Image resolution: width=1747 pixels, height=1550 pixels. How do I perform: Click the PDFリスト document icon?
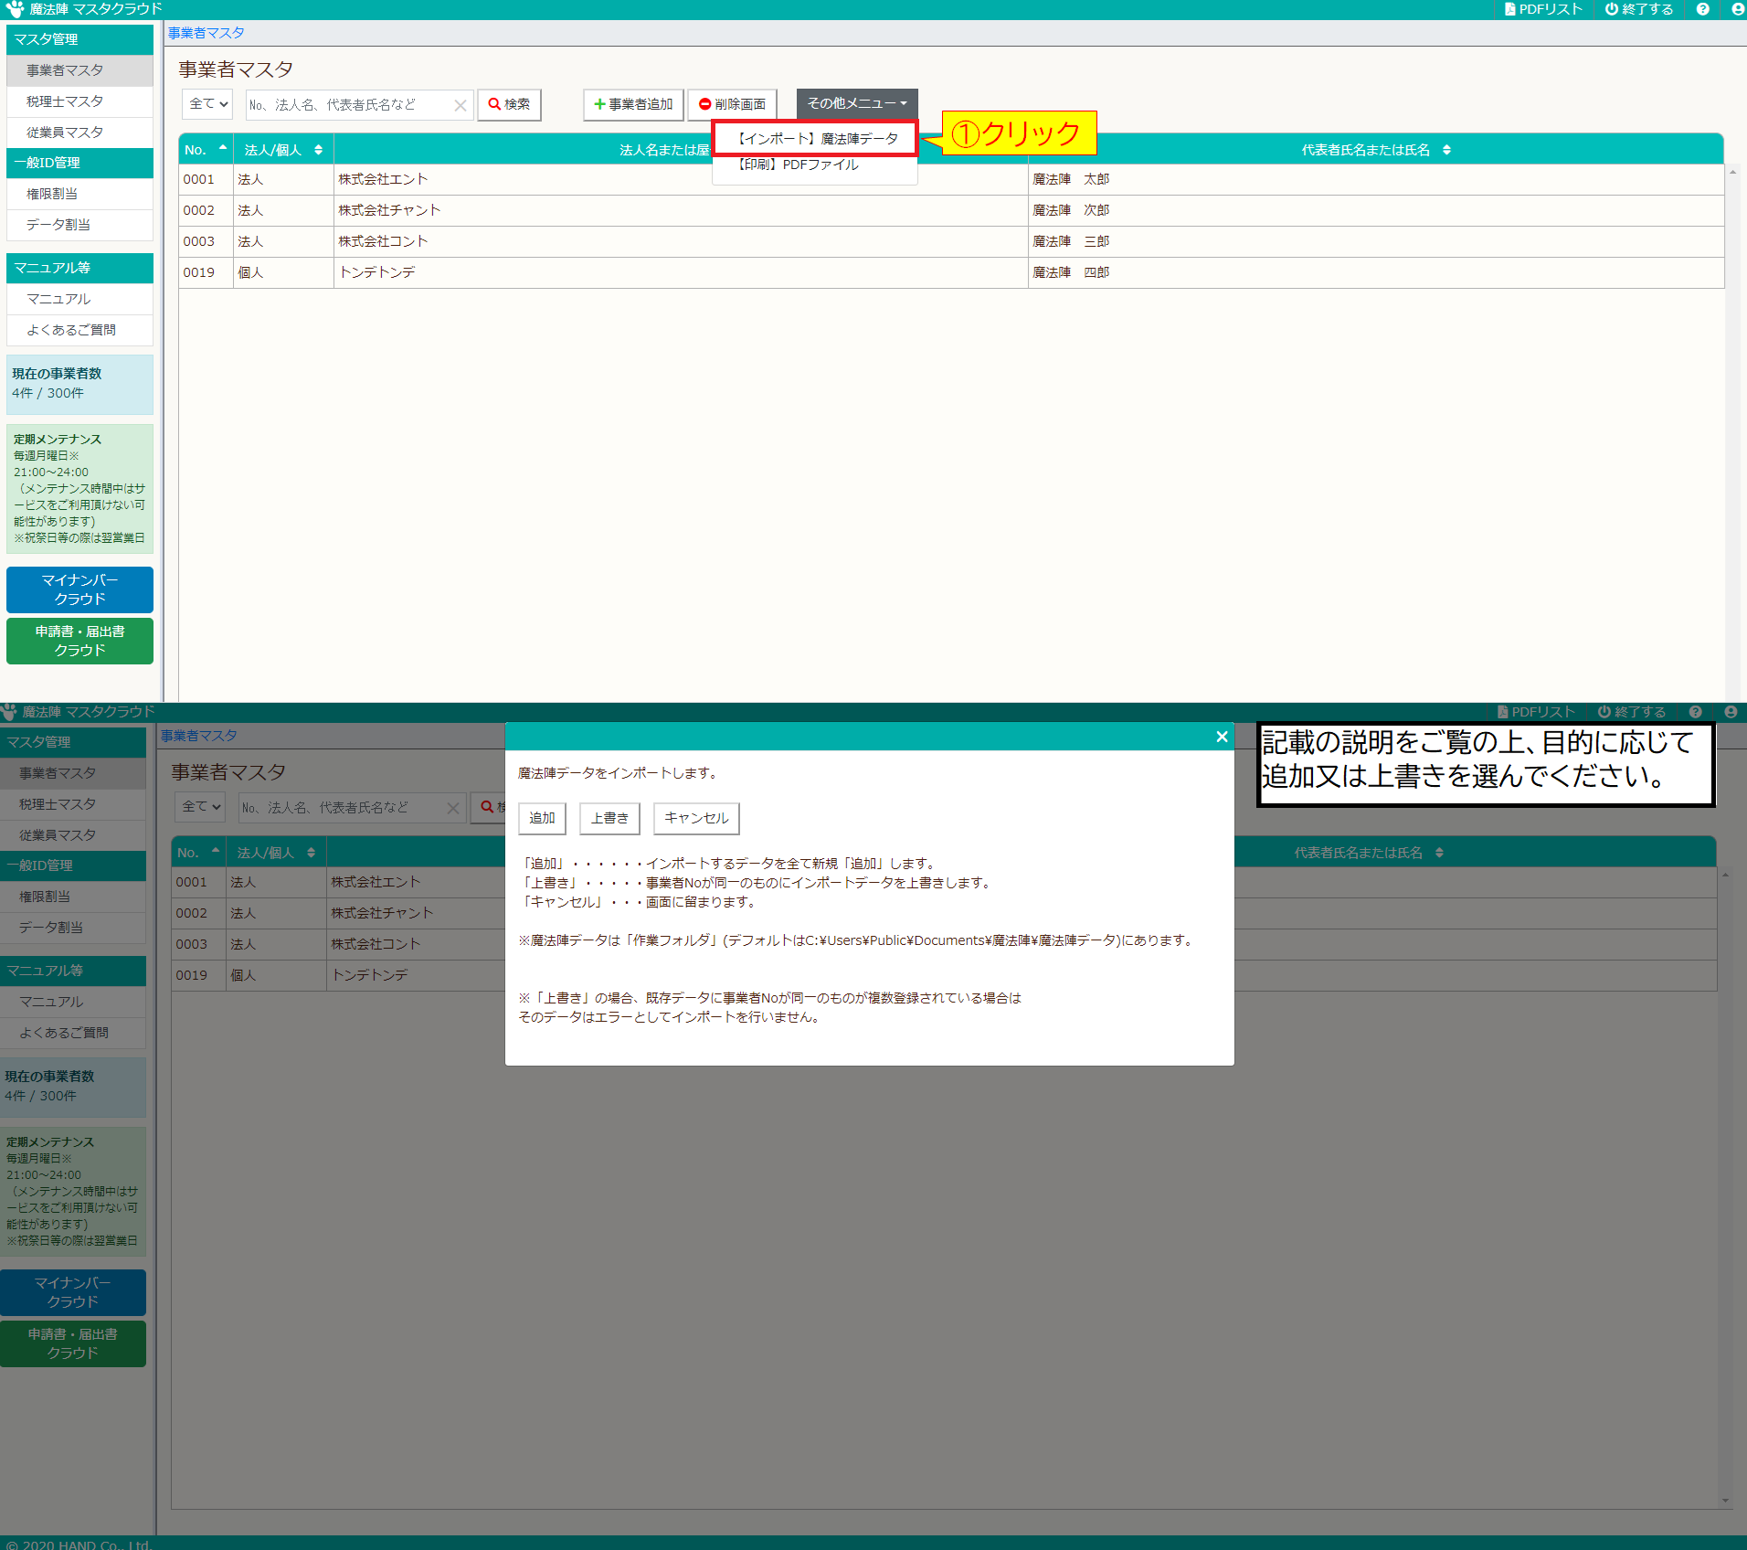click(x=1509, y=9)
